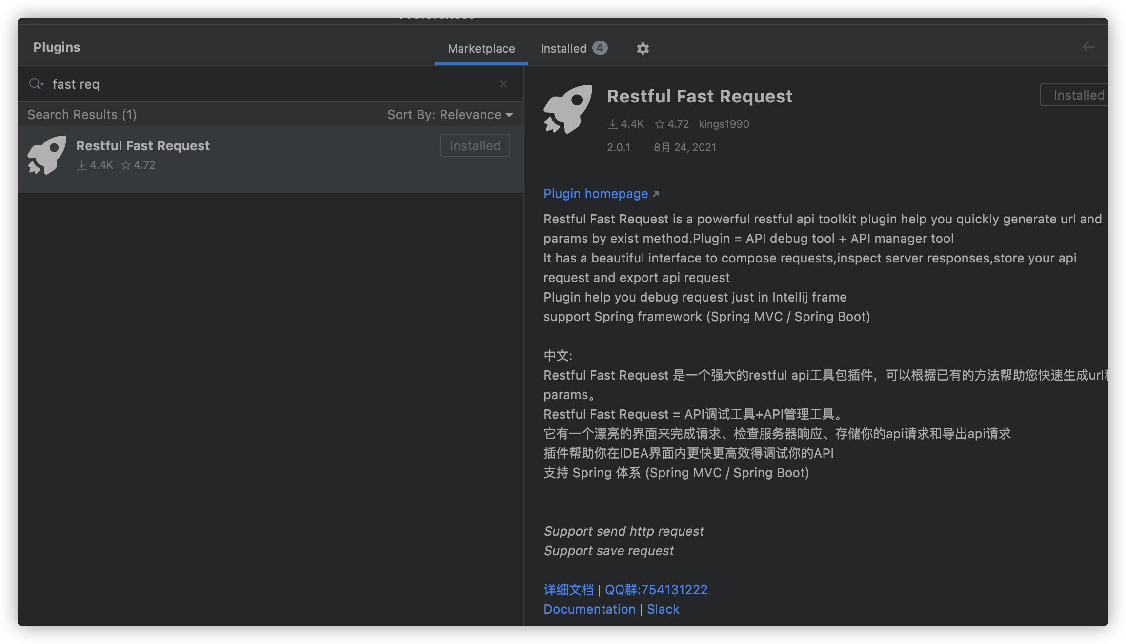The height and width of the screenshot is (644, 1126).
Task: Click Installed button in details panel
Action: coord(1077,95)
